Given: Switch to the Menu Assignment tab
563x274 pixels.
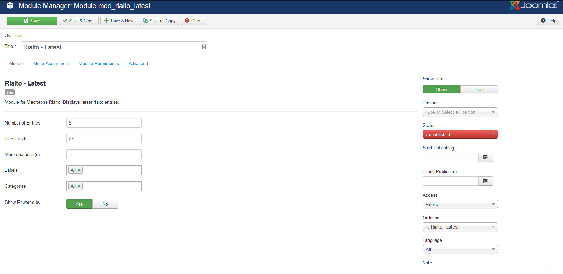Looking at the screenshot, I should [51, 64].
